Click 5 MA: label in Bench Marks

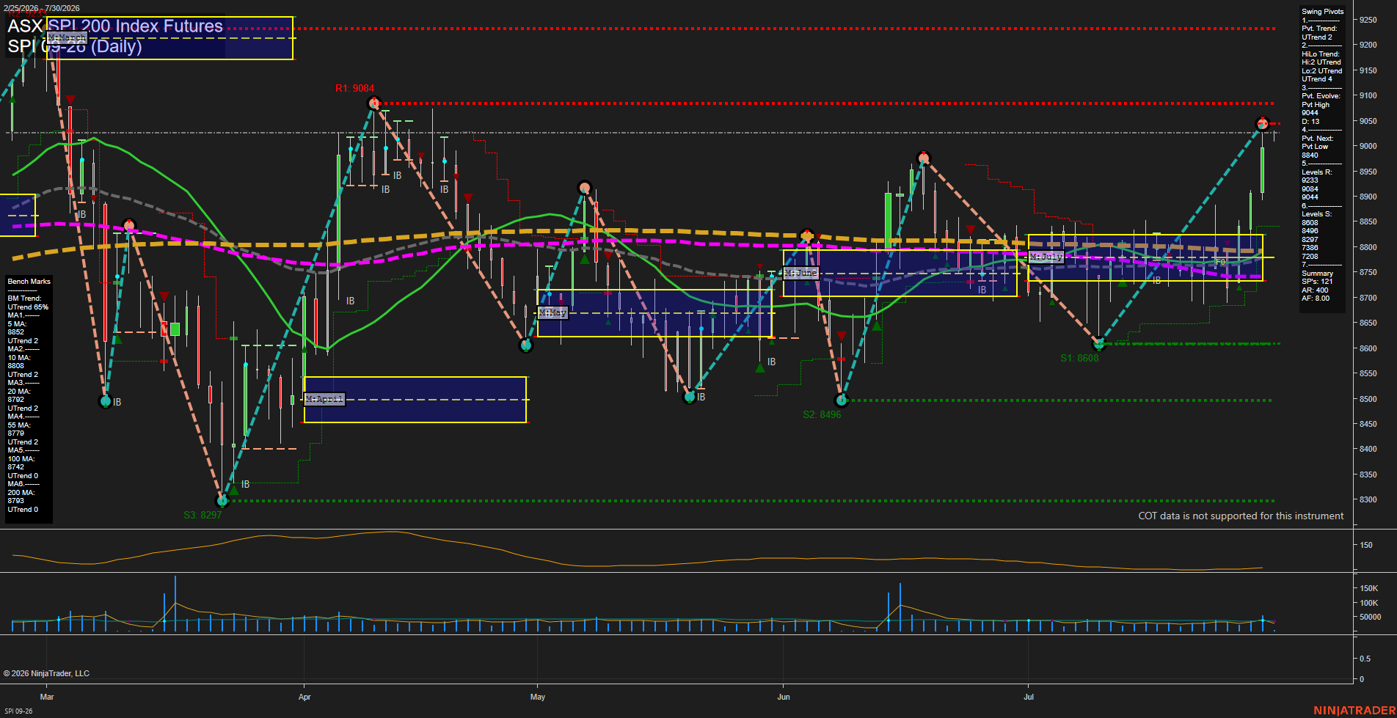(x=17, y=324)
